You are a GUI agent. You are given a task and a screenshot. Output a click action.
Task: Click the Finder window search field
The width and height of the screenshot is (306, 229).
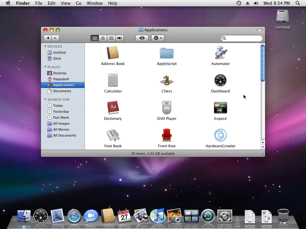point(241,38)
